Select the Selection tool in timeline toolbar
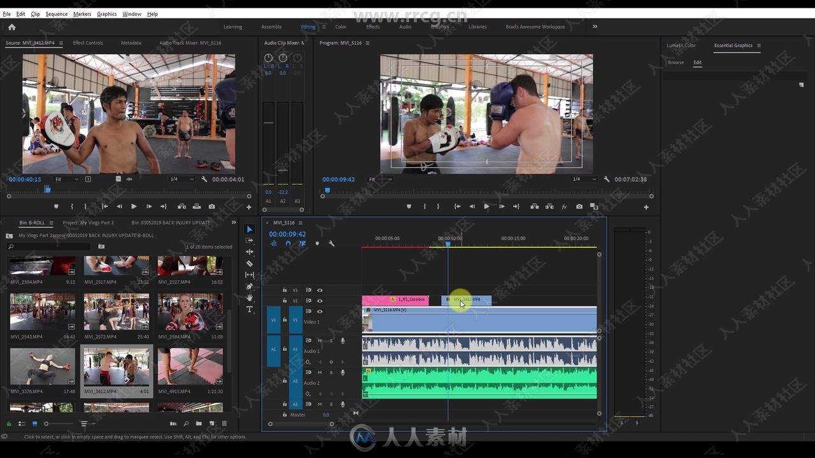Viewport: 815px width, 458px height. [250, 229]
